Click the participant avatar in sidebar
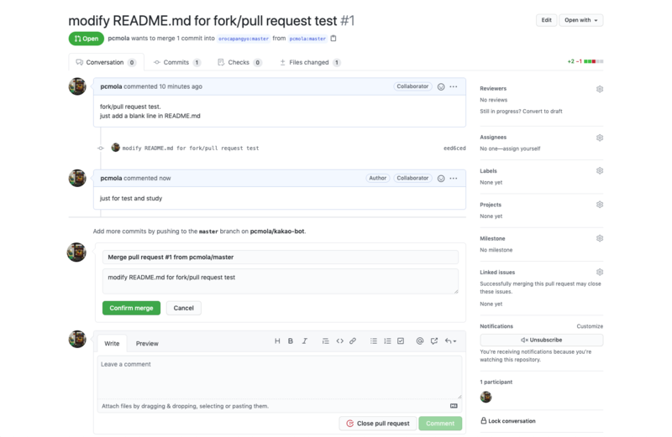672x437 pixels. pyautogui.click(x=486, y=398)
